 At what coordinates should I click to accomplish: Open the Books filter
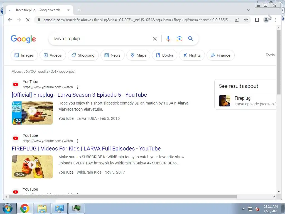tap(164, 55)
